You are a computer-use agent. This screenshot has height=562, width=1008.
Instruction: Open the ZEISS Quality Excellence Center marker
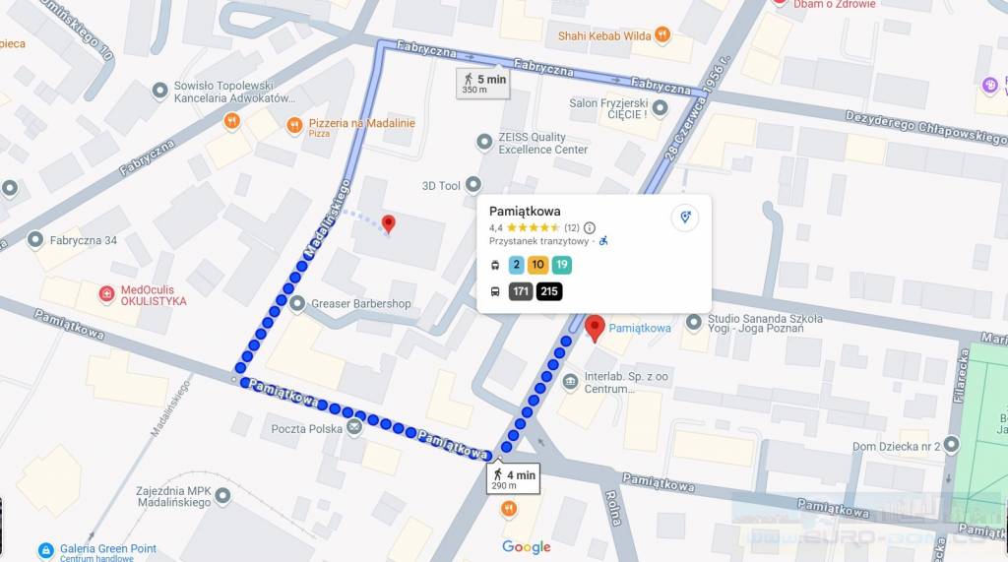[484, 142]
